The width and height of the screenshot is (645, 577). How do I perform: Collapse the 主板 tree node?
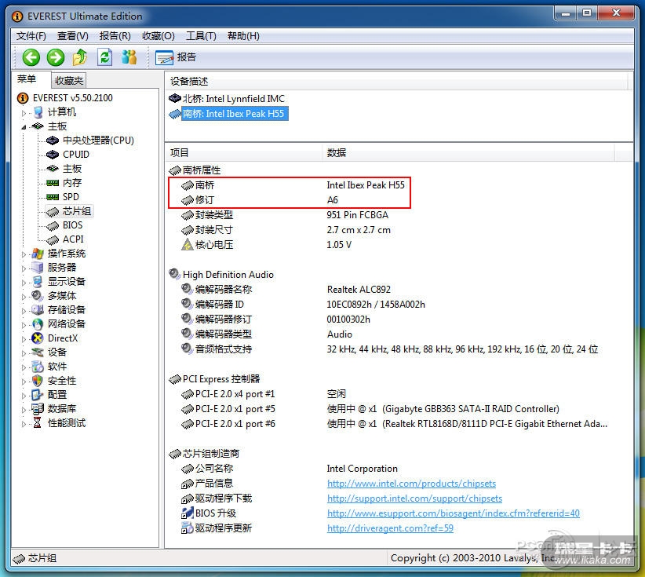pyautogui.click(x=24, y=126)
